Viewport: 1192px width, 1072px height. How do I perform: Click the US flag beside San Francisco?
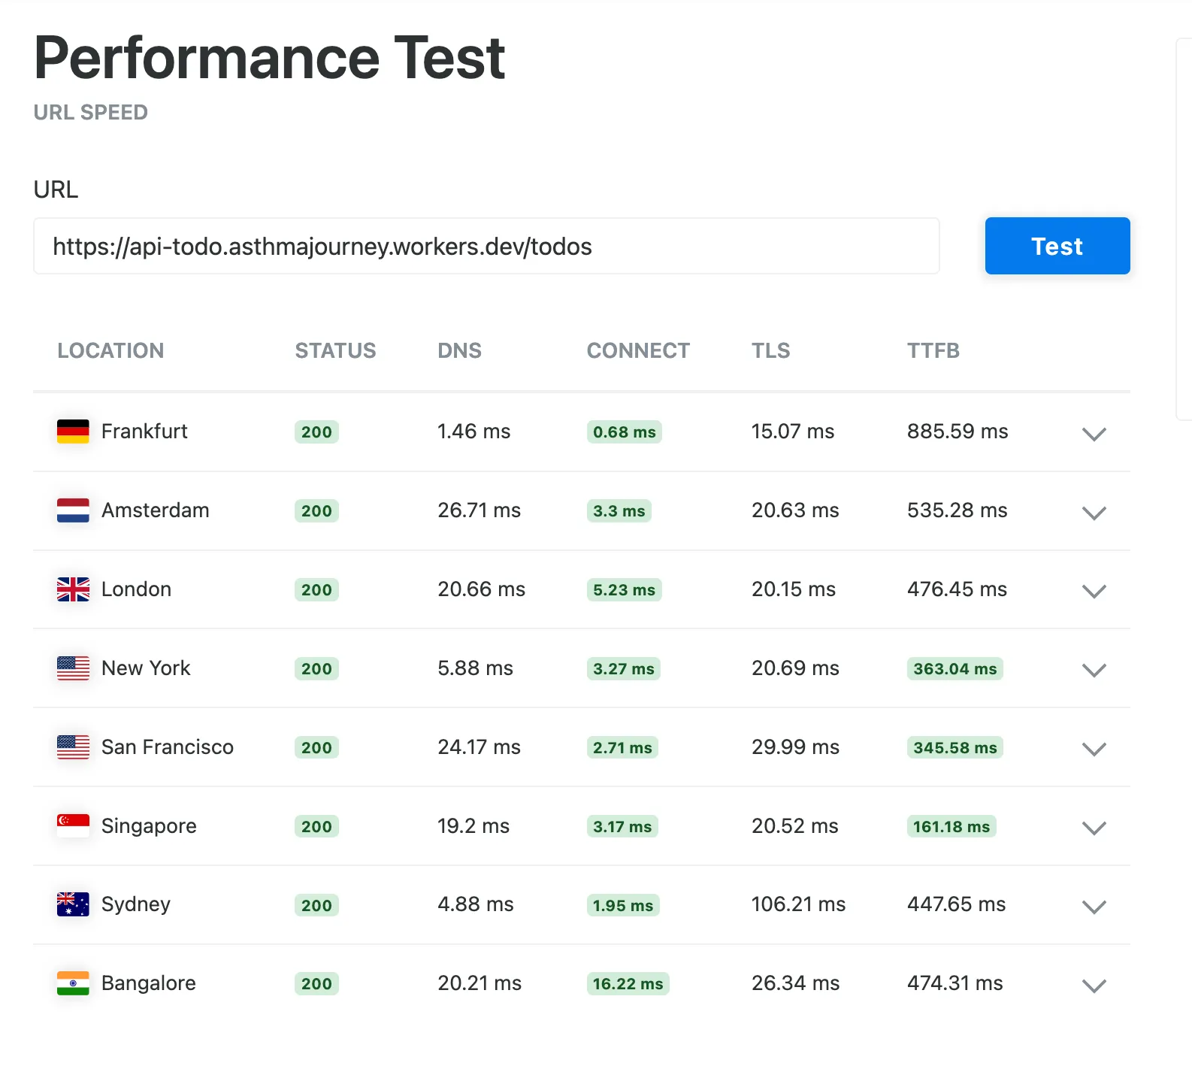(x=73, y=747)
